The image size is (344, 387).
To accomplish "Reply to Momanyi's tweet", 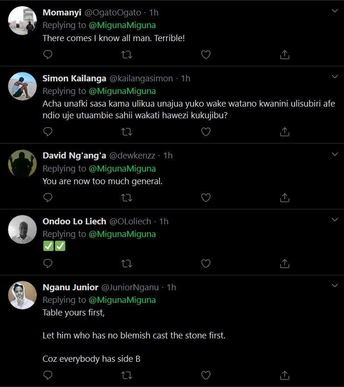I will (x=48, y=55).
